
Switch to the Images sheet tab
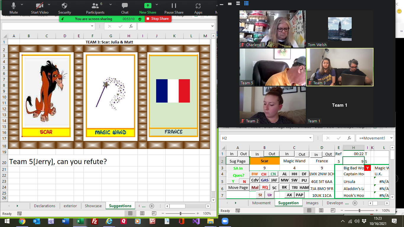[x=312, y=203]
